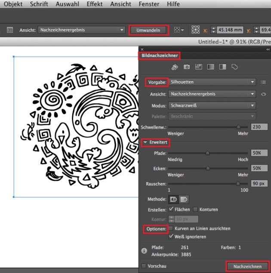271x273 pixels.
Task: Collapse the Erweitert section
Action: [145, 142]
